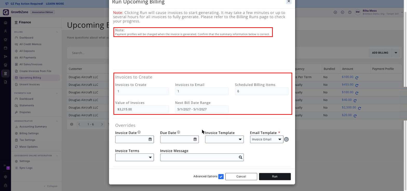Viewport: 407px width, 191px height.
Task: Click megaphone announcement icon in banner
Action: (x=6, y=4)
